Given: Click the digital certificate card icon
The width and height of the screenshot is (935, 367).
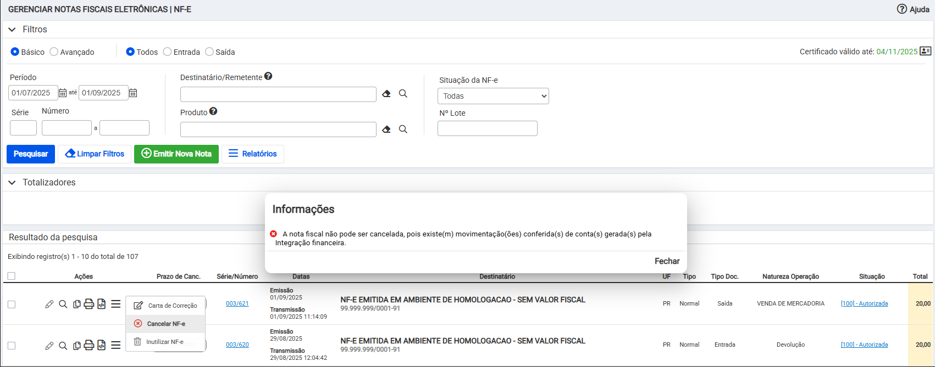Looking at the screenshot, I should (926, 51).
